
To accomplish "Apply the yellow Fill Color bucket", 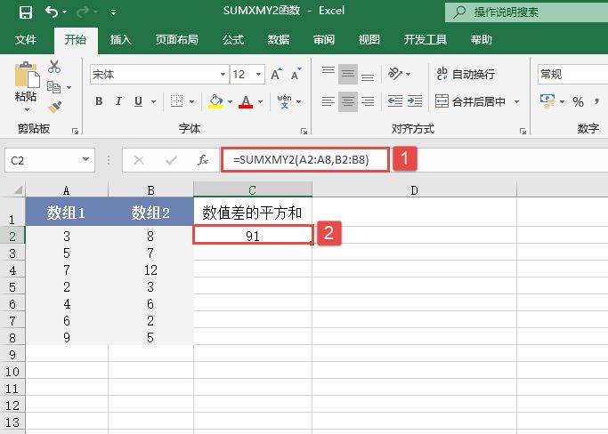I will (215, 101).
